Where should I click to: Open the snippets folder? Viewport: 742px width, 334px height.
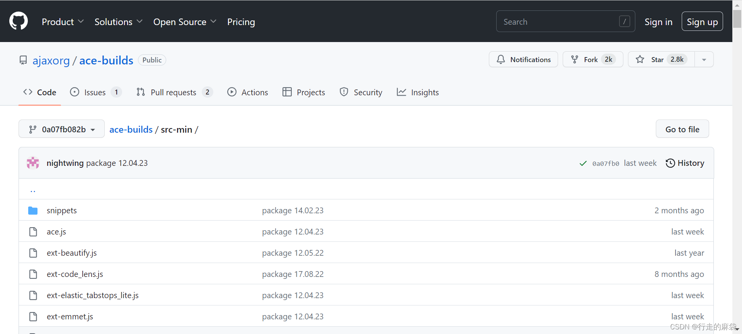point(62,211)
